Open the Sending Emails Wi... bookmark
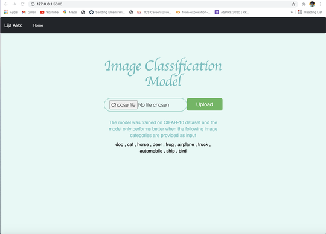326x234 pixels. tap(107, 12)
